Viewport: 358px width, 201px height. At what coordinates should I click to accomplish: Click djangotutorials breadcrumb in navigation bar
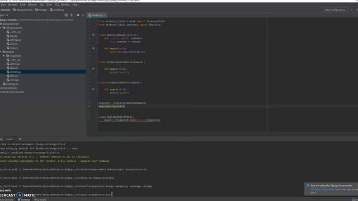click(x=22, y=10)
